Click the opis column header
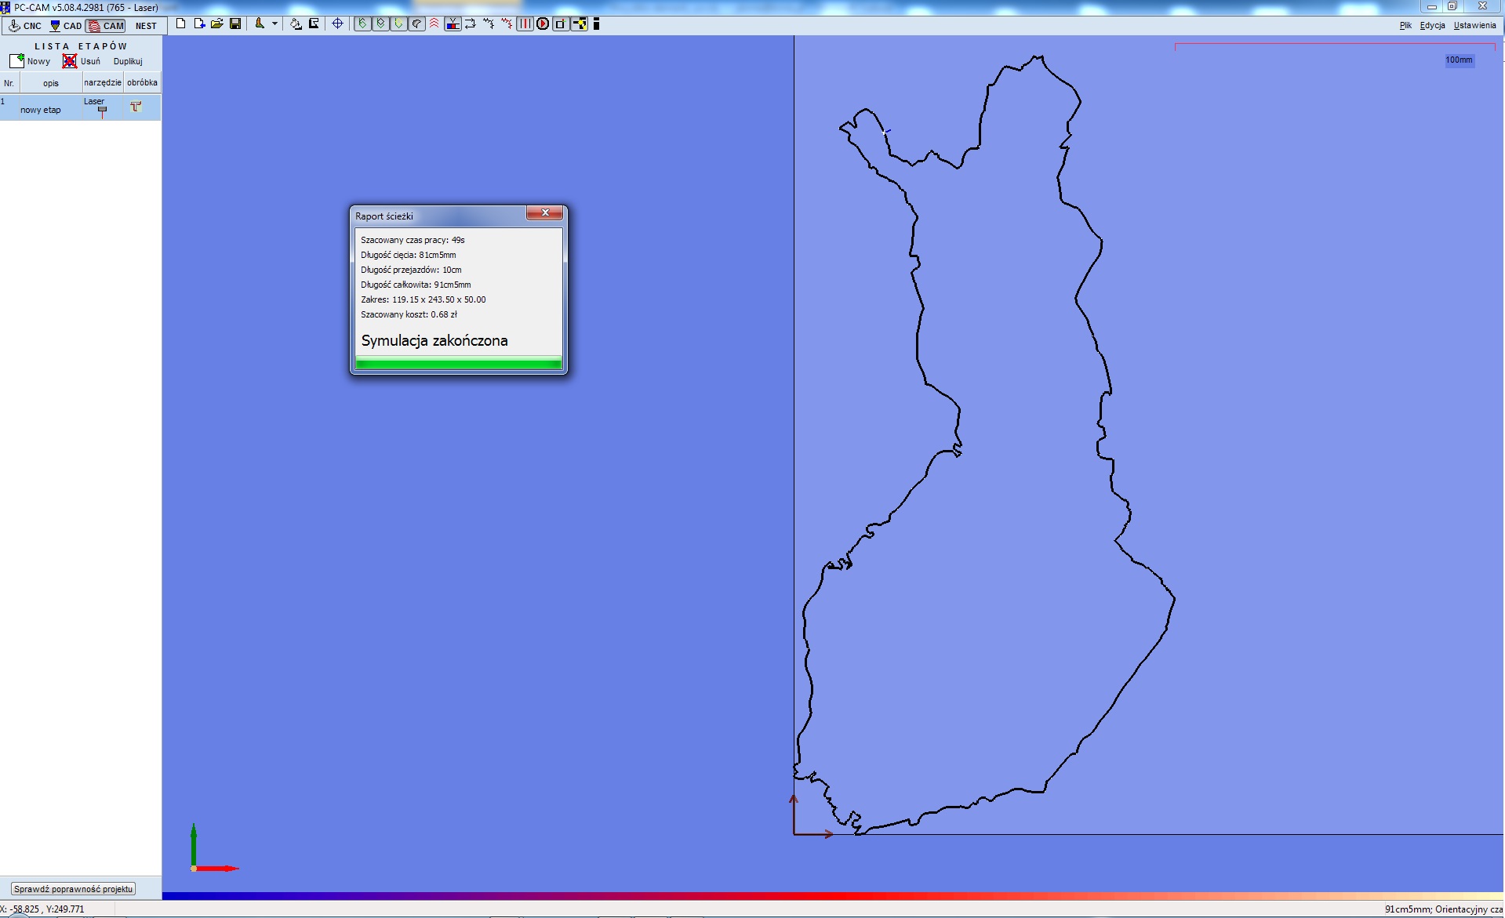1505x918 pixels. pos(51,82)
